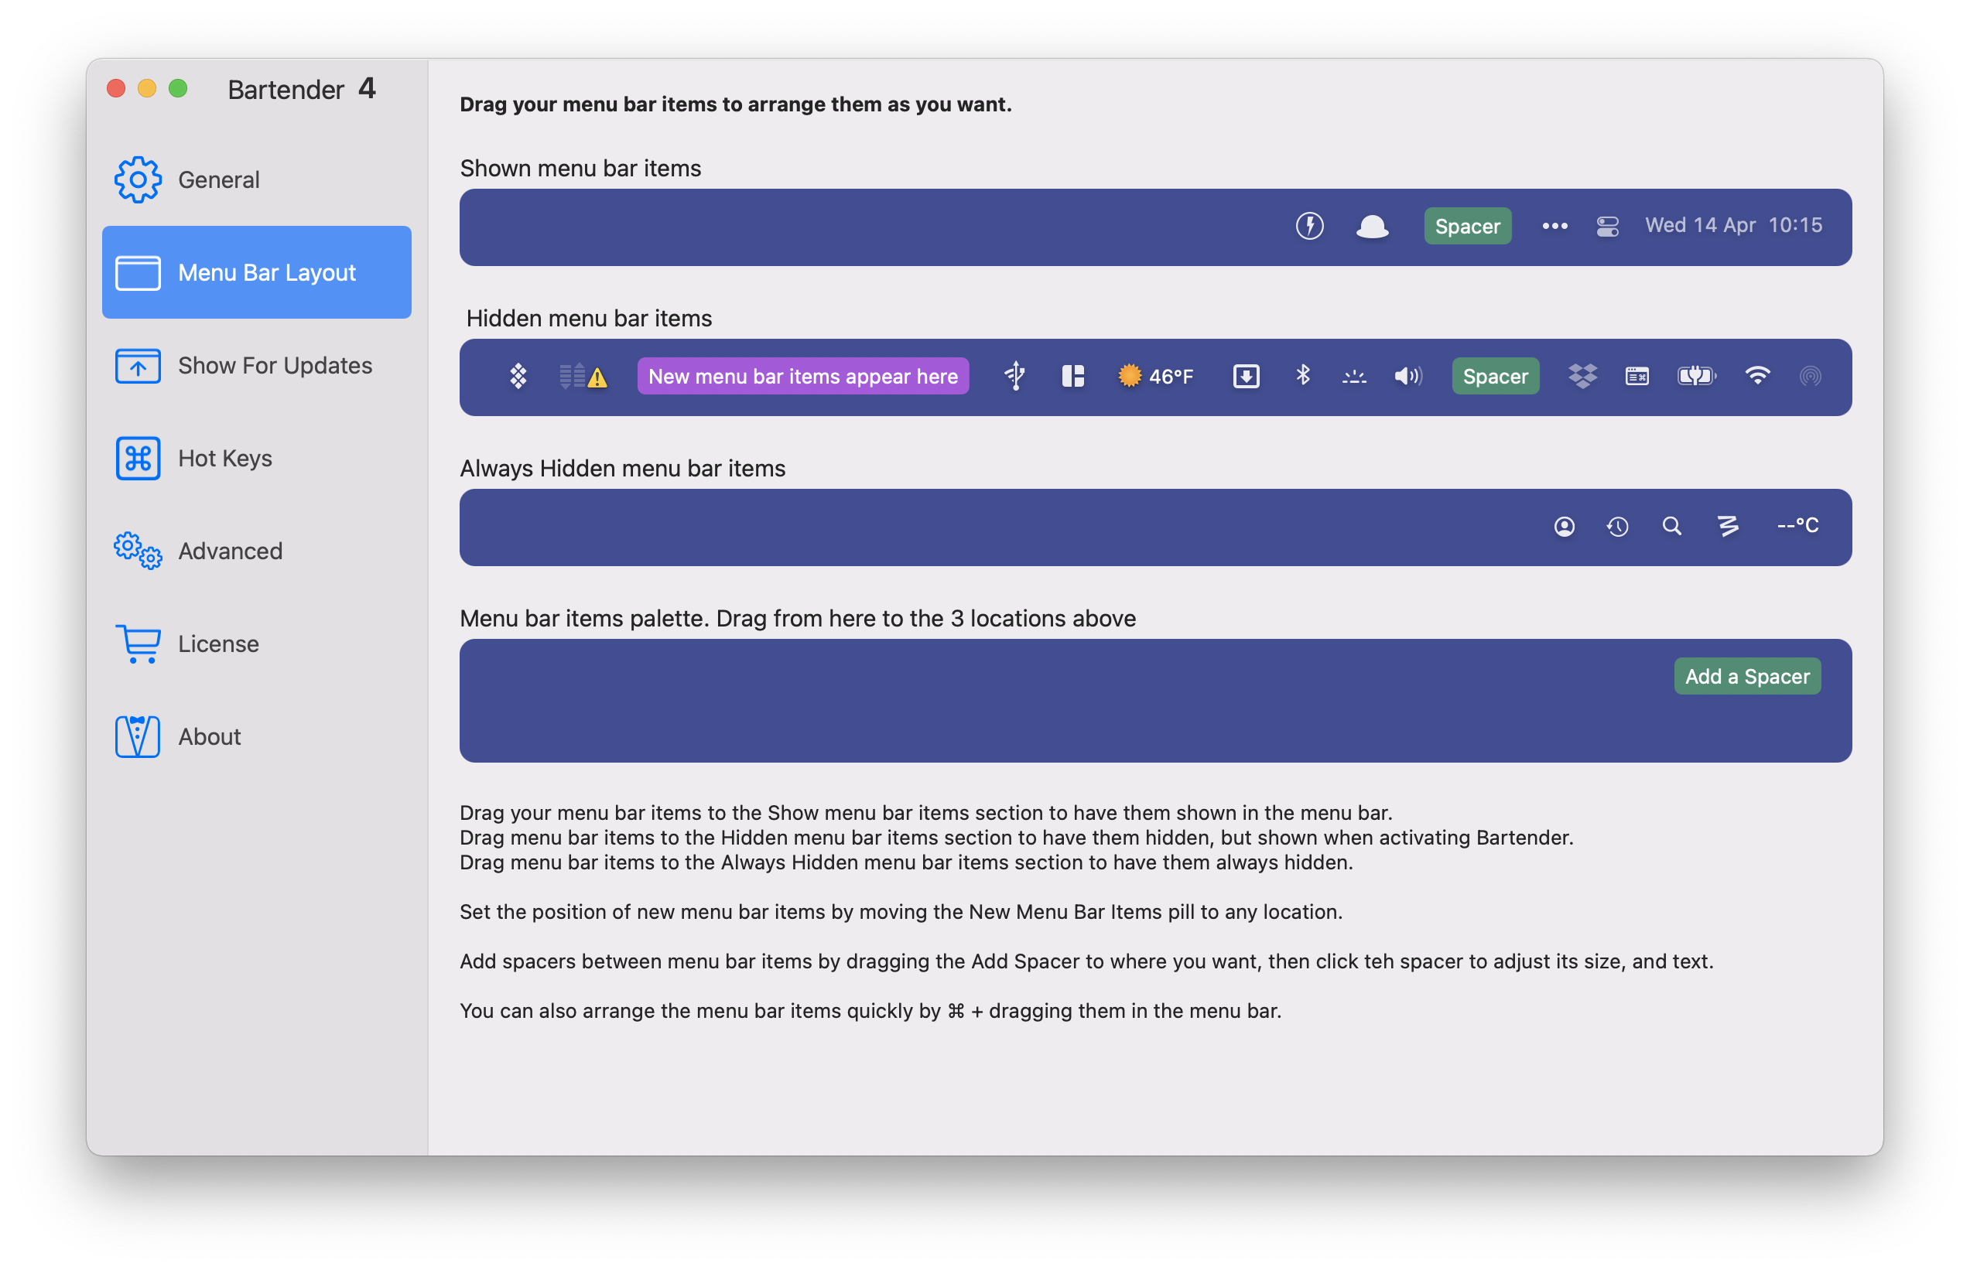Select the Bluetooth icon in Hidden menu bar items
The height and width of the screenshot is (1270, 1970).
click(1304, 375)
